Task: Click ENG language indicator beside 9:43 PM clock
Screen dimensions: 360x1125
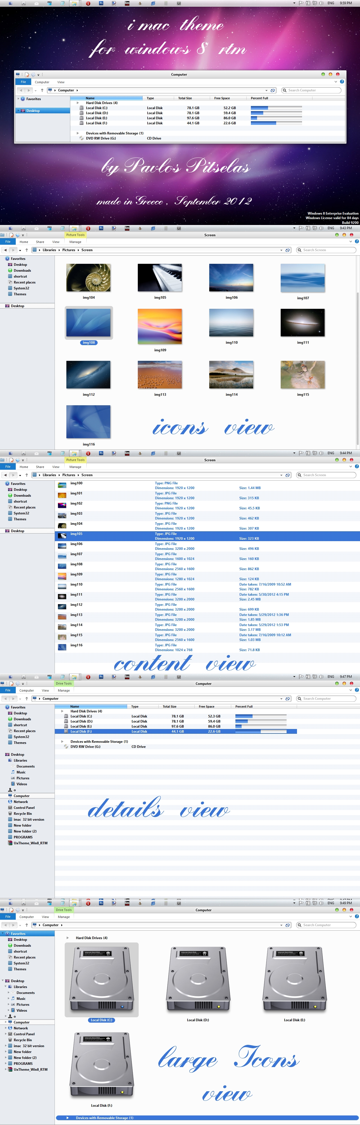Action: tap(331, 228)
